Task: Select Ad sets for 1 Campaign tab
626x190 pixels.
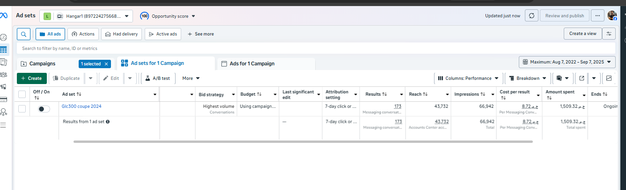Action: (166, 63)
